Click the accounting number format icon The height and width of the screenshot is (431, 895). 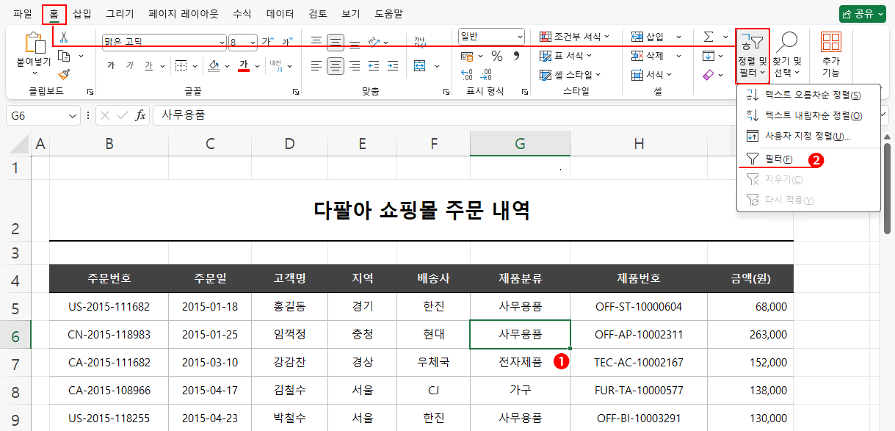467,56
